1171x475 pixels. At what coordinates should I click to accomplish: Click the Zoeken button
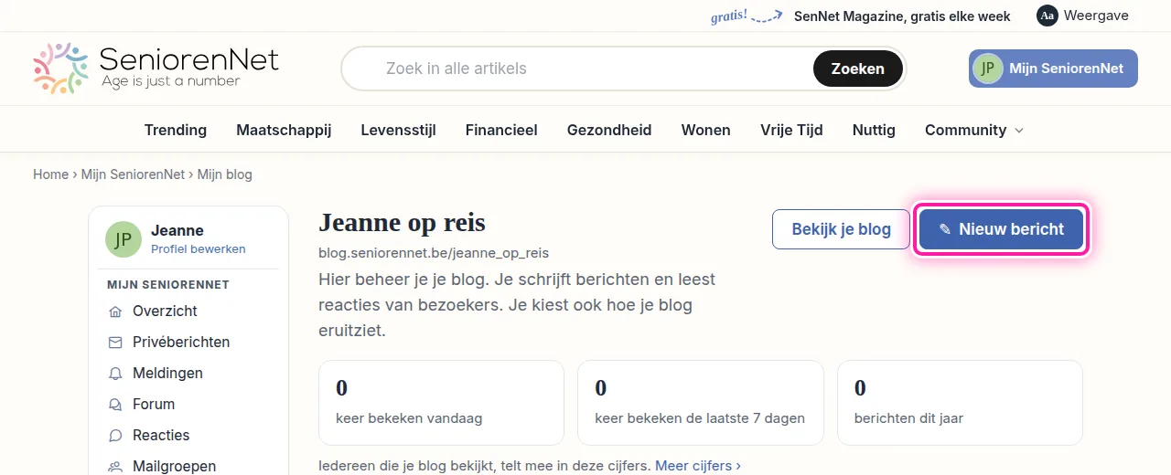point(858,69)
